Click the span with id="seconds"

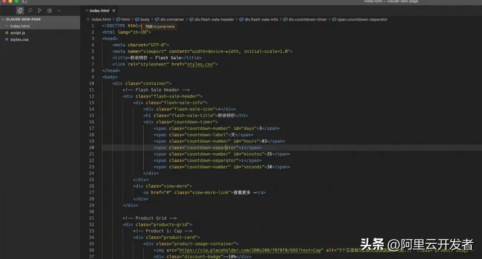tap(222, 167)
